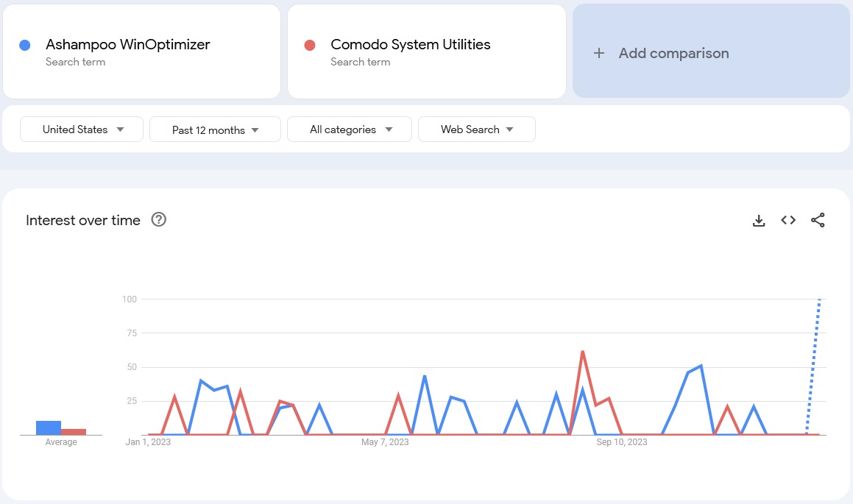This screenshot has width=853, height=504.
Task: Click the May 7, 2023 axis label
Action: 385,442
